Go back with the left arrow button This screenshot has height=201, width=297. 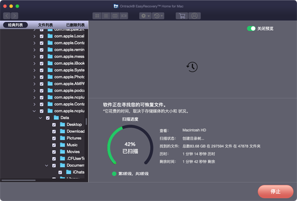7,16
